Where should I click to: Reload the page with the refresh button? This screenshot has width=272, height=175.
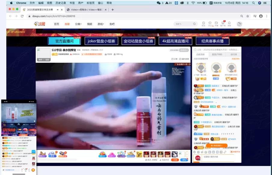[22, 16]
